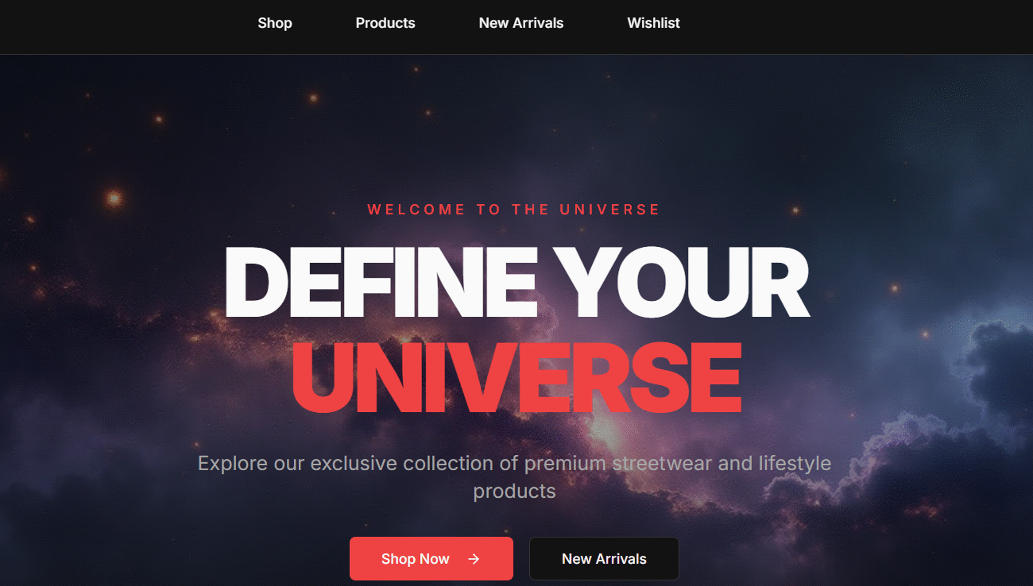Click the white DEFINE YOUR heading
This screenshot has width=1033, height=586.
click(x=516, y=283)
